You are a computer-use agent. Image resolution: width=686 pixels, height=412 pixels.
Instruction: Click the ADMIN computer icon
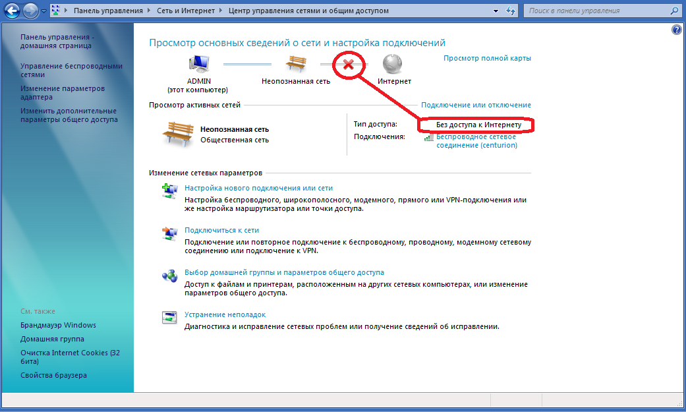click(198, 65)
